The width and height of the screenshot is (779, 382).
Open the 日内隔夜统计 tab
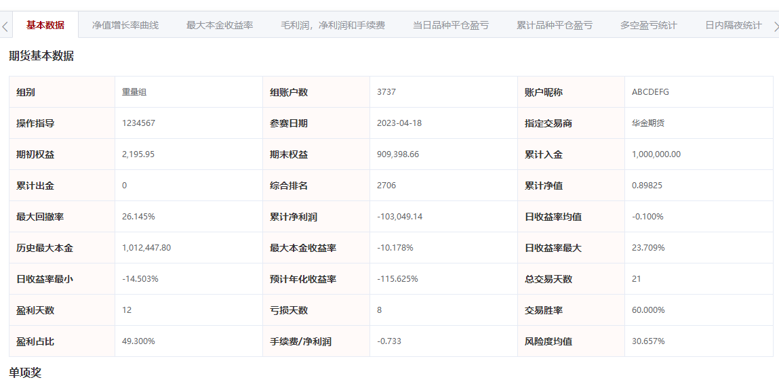[734, 25]
